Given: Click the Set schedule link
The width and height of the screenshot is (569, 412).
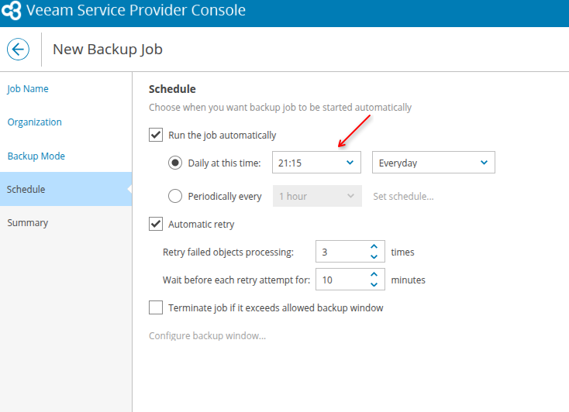Looking at the screenshot, I should pos(403,196).
